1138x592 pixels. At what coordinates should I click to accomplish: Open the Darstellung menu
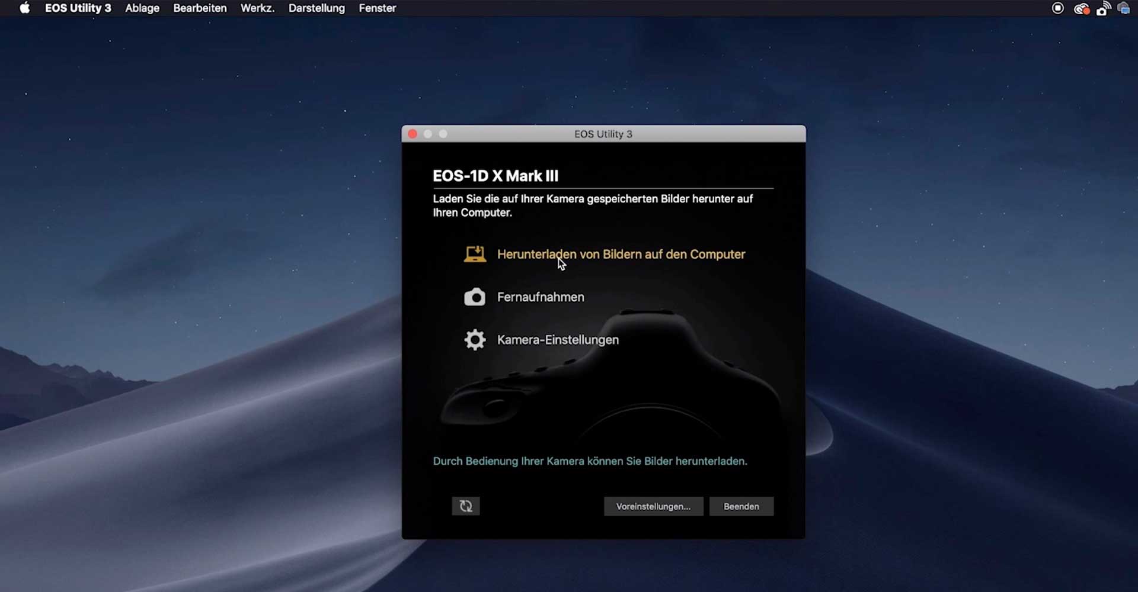317,8
